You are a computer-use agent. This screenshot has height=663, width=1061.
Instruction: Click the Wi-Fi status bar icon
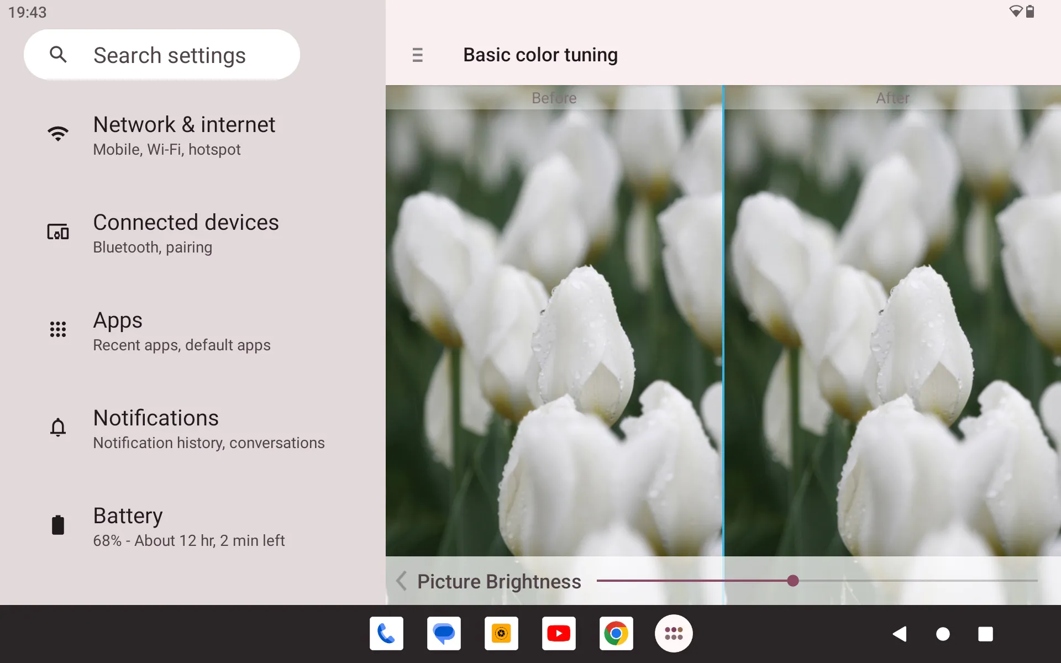(x=1016, y=11)
